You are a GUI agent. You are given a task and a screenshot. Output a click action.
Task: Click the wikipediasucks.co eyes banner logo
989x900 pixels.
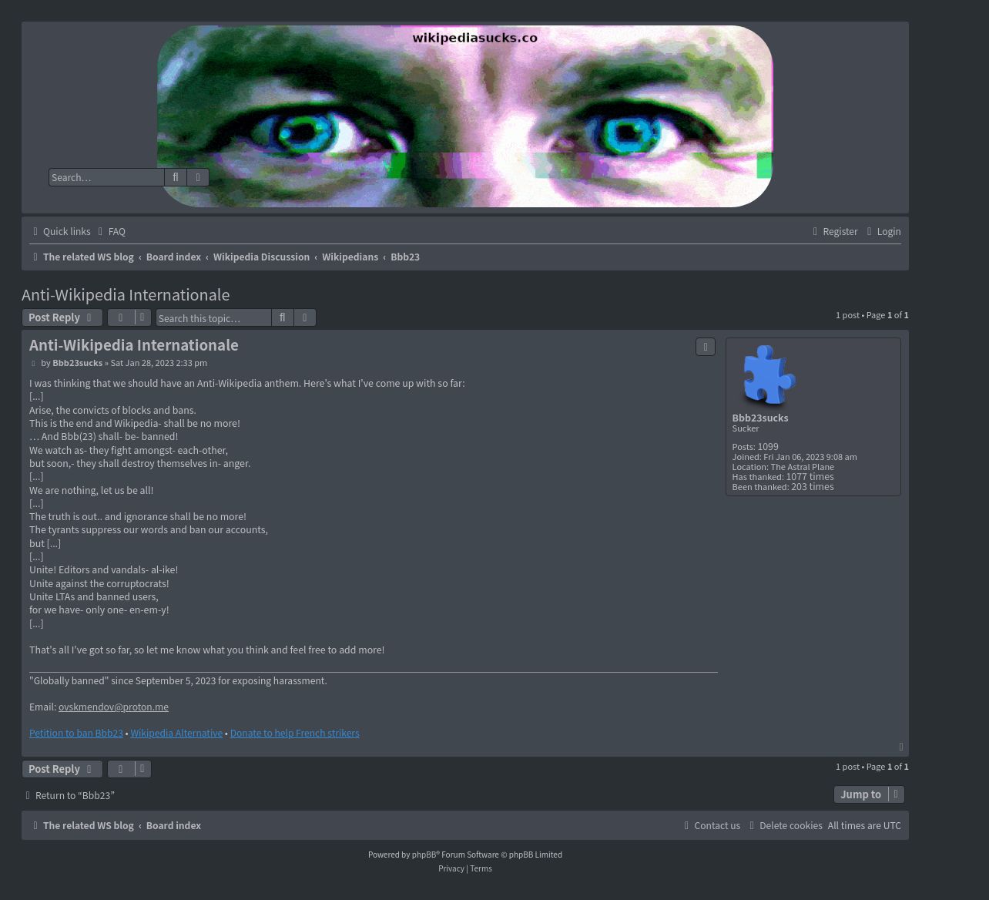click(465, 116)
